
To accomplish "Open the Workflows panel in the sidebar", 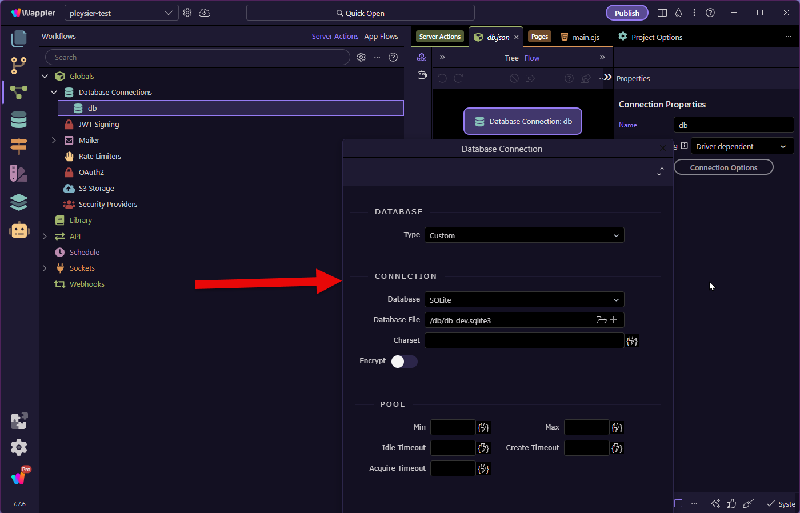I will click(19, 92).
